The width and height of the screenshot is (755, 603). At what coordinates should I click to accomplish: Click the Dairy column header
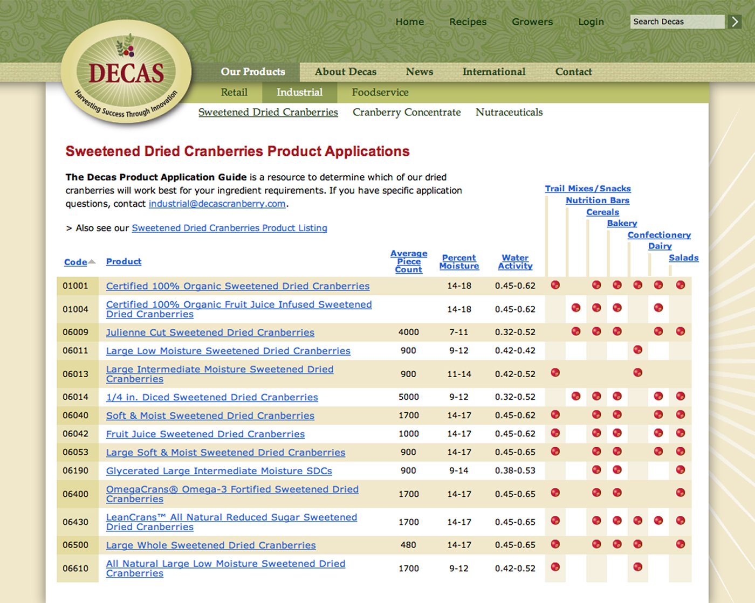point(660,246)
